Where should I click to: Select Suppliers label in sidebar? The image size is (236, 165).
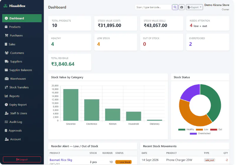(x=16, y=61)
